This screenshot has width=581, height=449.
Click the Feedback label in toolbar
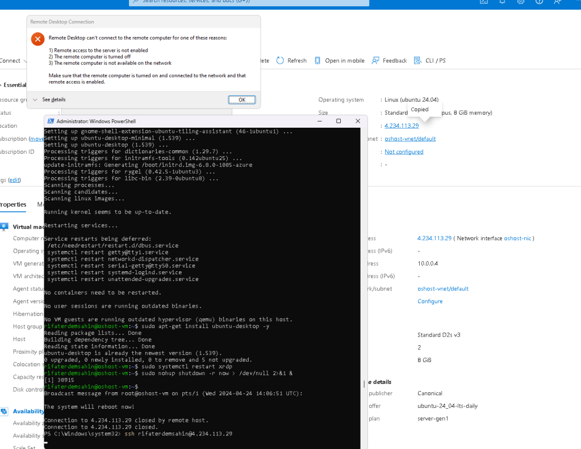395,61
